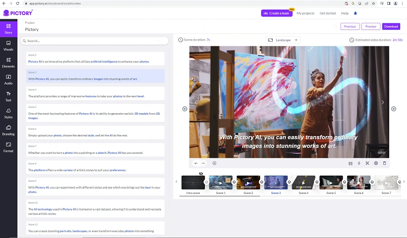
Task: Select the Scene 4 script card
Action: click(95, 93)
